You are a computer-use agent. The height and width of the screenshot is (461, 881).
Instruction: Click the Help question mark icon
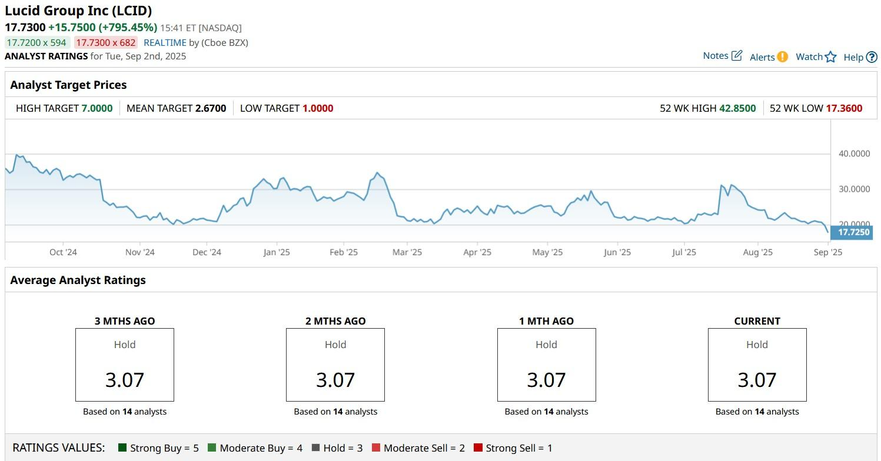(x=872, y=57)
